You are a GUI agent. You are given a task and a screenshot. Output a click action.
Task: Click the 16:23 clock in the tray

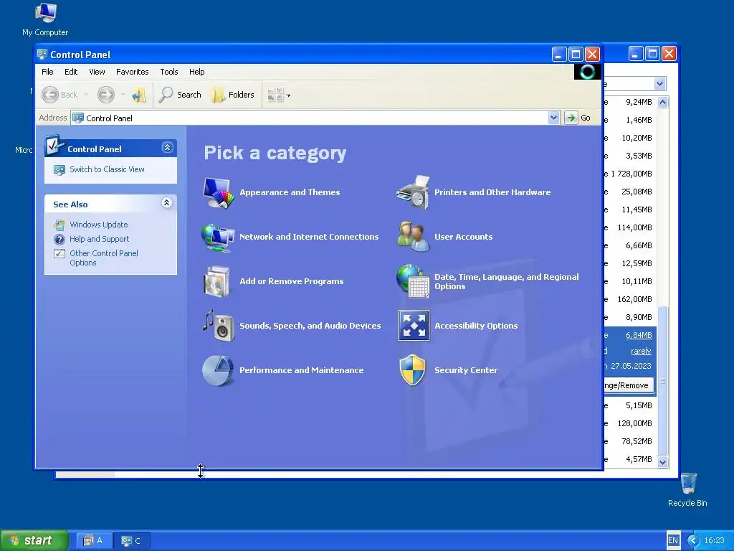click(x=715, y=541)
